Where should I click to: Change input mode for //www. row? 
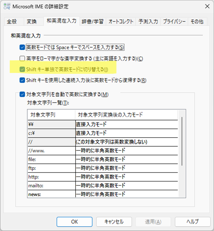[127, 151]
